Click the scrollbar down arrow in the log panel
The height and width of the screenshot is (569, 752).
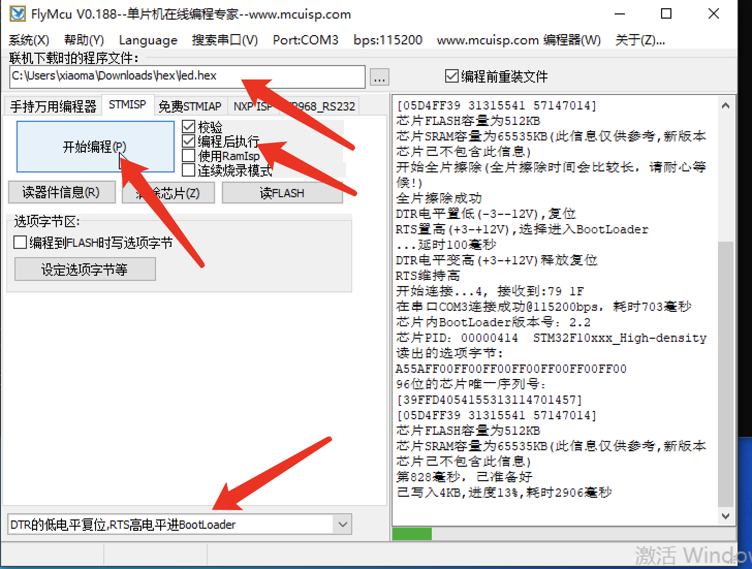[726, 515]
